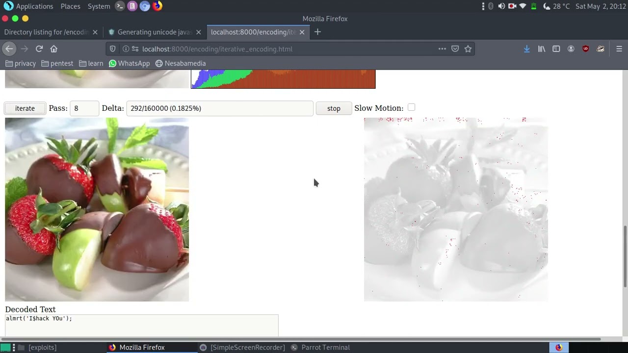Click the show desktop icon in bottom panel
Viewport: 628px width, 353px height.
click(5, 347)
